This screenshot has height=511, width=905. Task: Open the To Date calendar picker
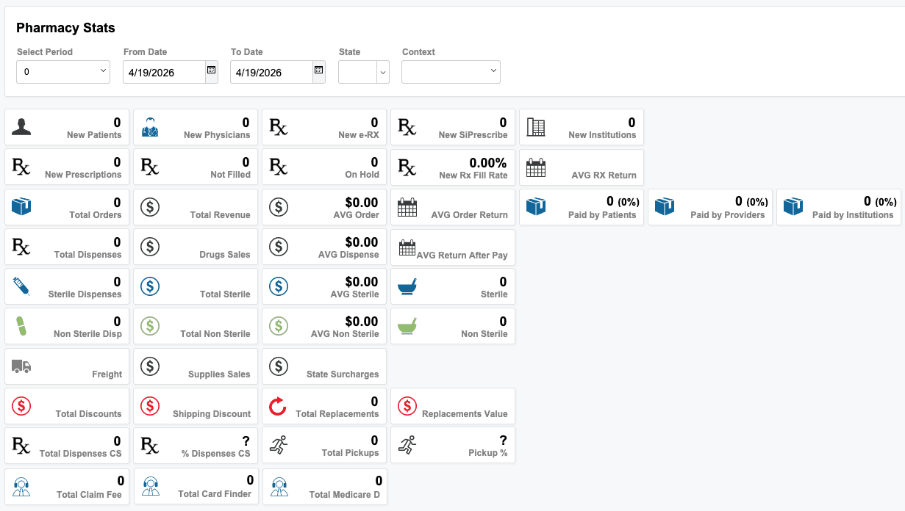point(318,70)
